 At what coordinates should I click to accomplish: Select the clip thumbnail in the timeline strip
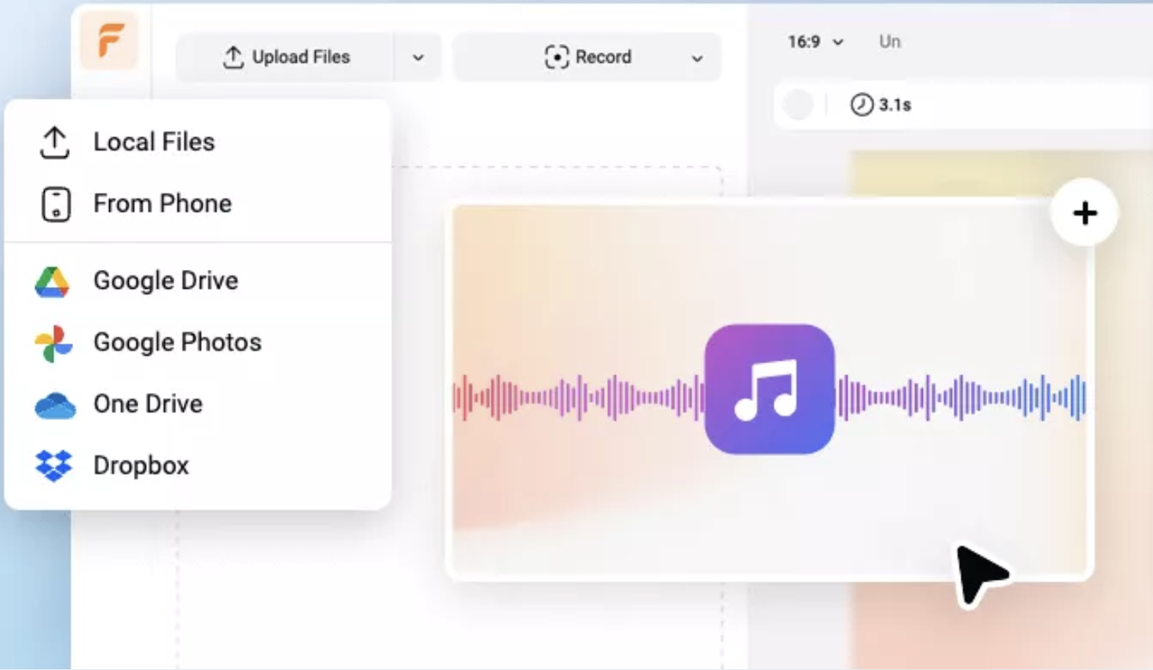pyautogui.click(x=797, y=104)
